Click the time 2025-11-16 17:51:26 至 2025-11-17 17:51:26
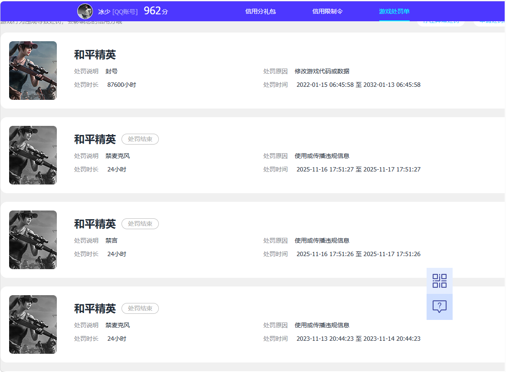 [x=358, y=254]
